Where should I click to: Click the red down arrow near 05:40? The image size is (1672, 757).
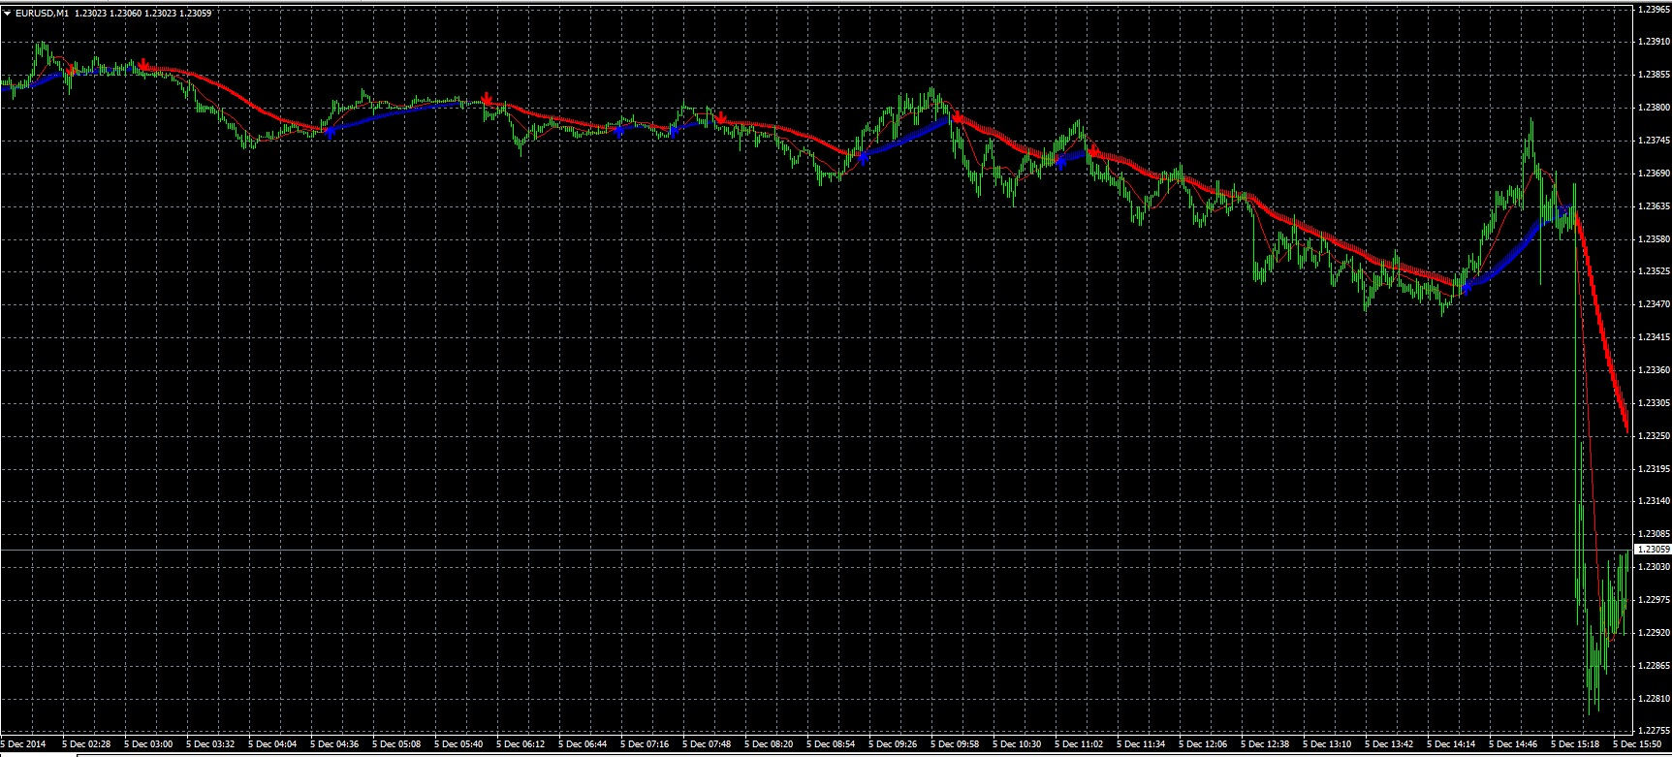click(488, 100)
